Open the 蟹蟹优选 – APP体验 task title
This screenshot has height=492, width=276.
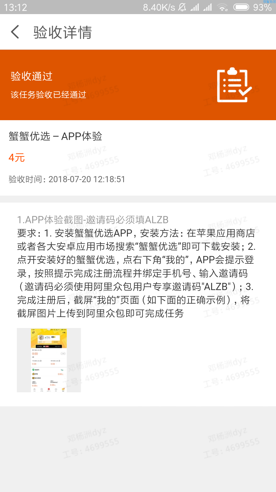pyautogui.click(x=55, y=136)
